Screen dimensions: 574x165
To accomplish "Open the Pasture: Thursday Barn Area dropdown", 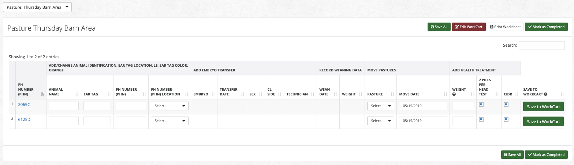I will [x=37, y=7].
